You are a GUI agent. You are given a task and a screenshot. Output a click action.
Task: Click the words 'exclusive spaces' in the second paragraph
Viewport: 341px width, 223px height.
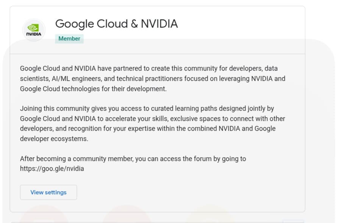pyautogui.click(x=195, y=119)
